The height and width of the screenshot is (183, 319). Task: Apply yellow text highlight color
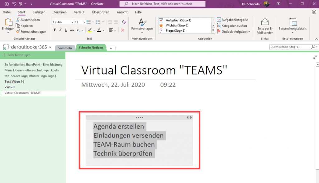(89, 30)
